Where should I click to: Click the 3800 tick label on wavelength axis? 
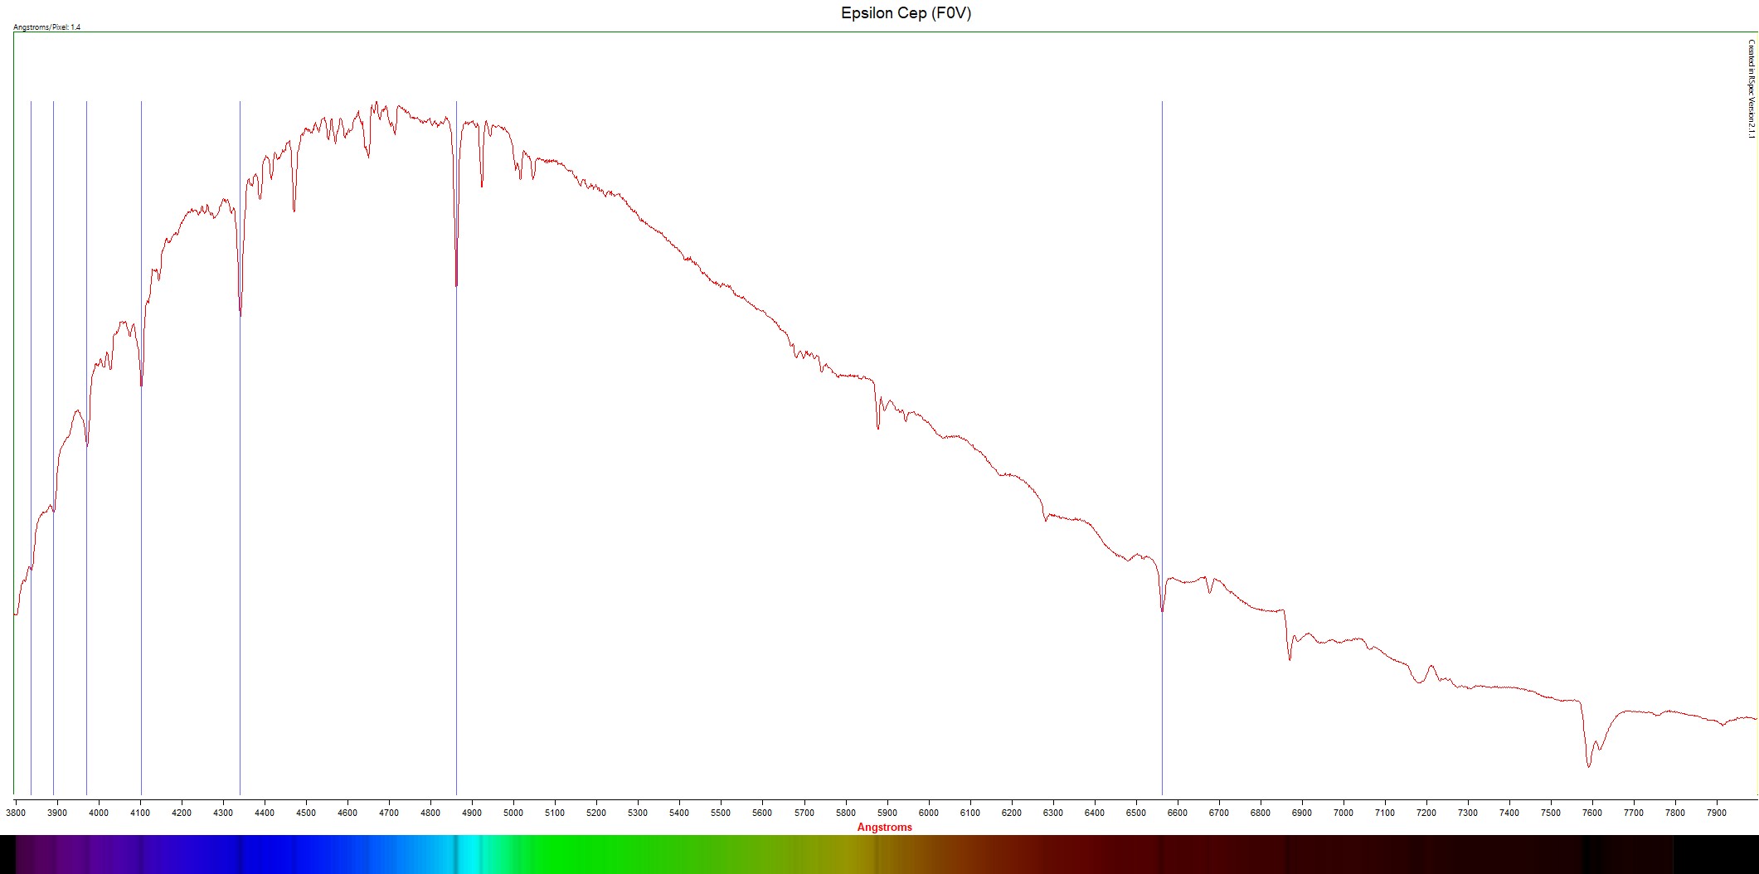[x=16, y=813]
